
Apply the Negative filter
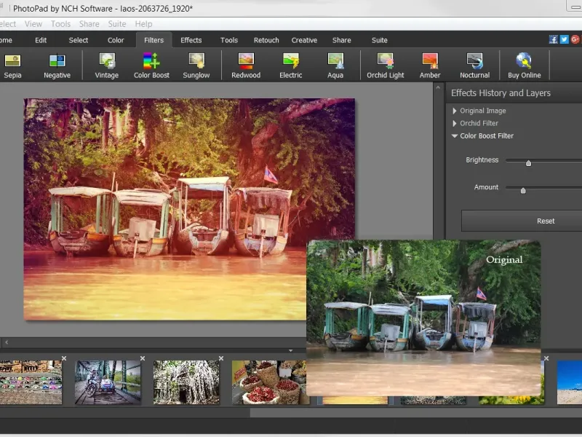[x=57, y=66]
